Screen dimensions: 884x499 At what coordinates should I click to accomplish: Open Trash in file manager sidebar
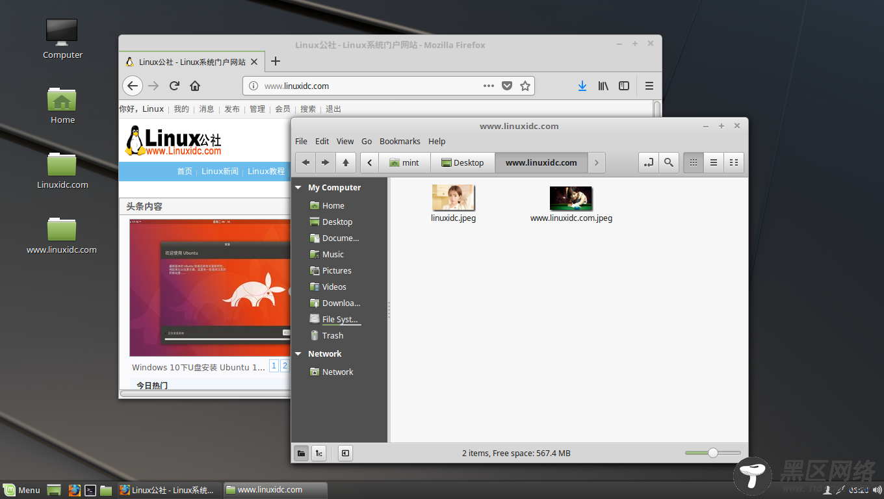[x=326, y=335]
